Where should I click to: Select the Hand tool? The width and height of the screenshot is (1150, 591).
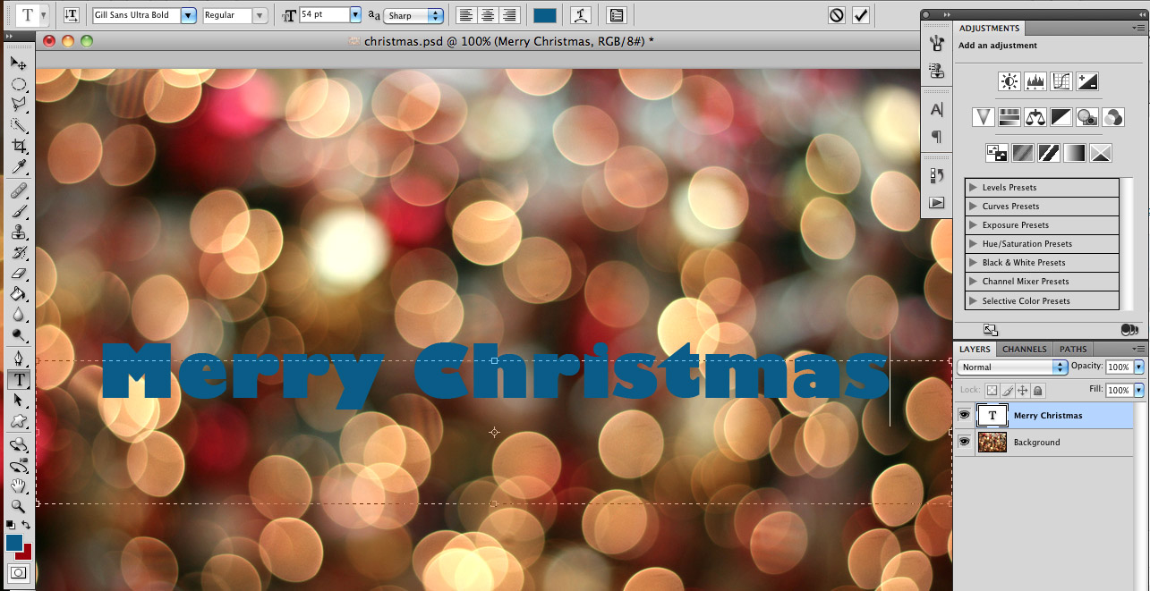pyautogui.click(x=18, y=485)
